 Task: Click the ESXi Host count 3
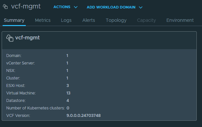tap(68, 85)
